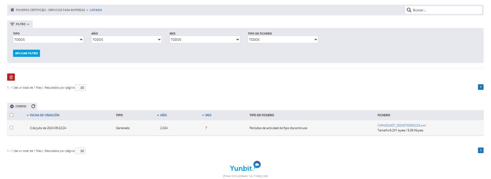This screenshot has width=491, height=179.
Task: Download the CAPA202407_20240703092224.xml file
Action: (x=401, y=125)
